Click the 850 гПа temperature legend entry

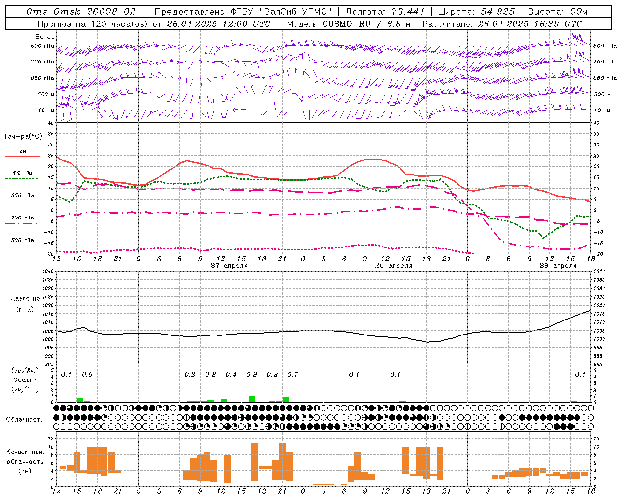pos(23,197)
